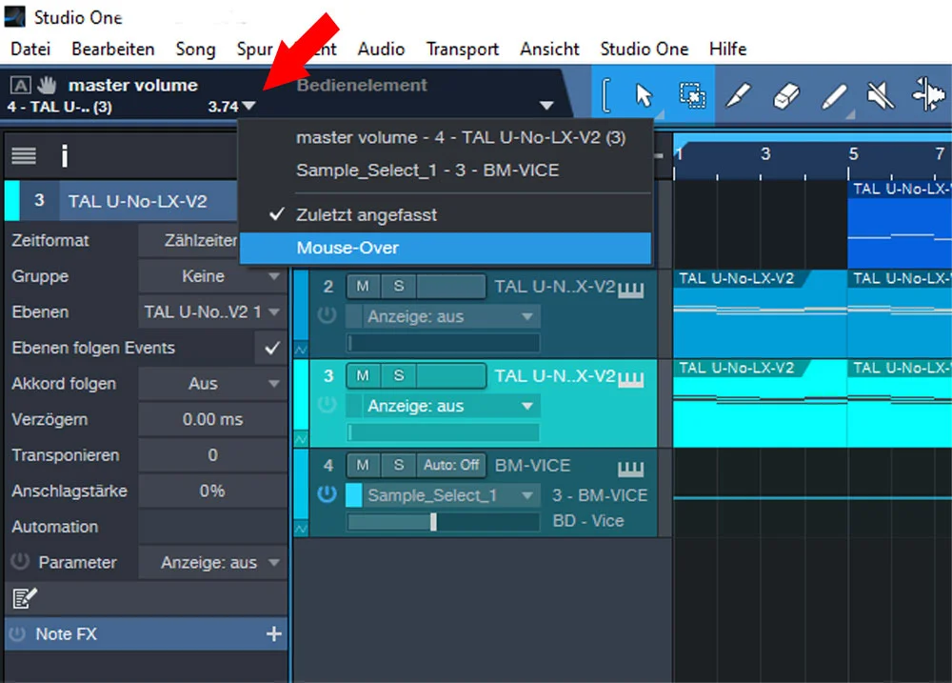Image resolution: width=952 pixels, height=683 pixels.
Task: Open the Anzeige: aus dropdown on track 2
Action: [x=450, y=316]
